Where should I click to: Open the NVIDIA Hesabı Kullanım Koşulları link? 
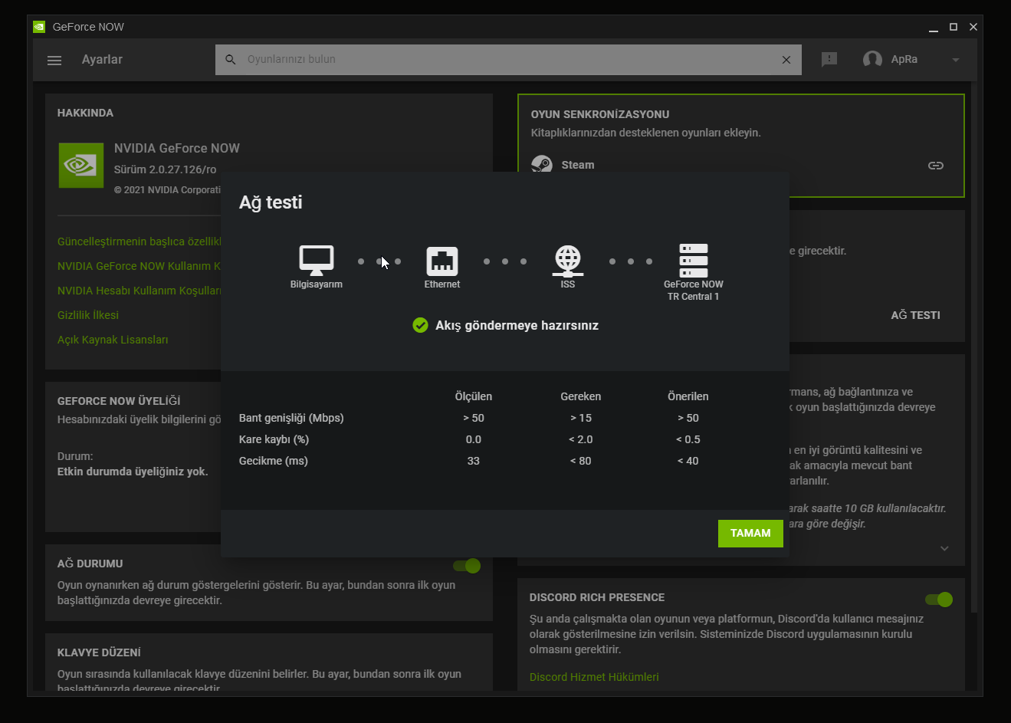click(x=139, y=291)
